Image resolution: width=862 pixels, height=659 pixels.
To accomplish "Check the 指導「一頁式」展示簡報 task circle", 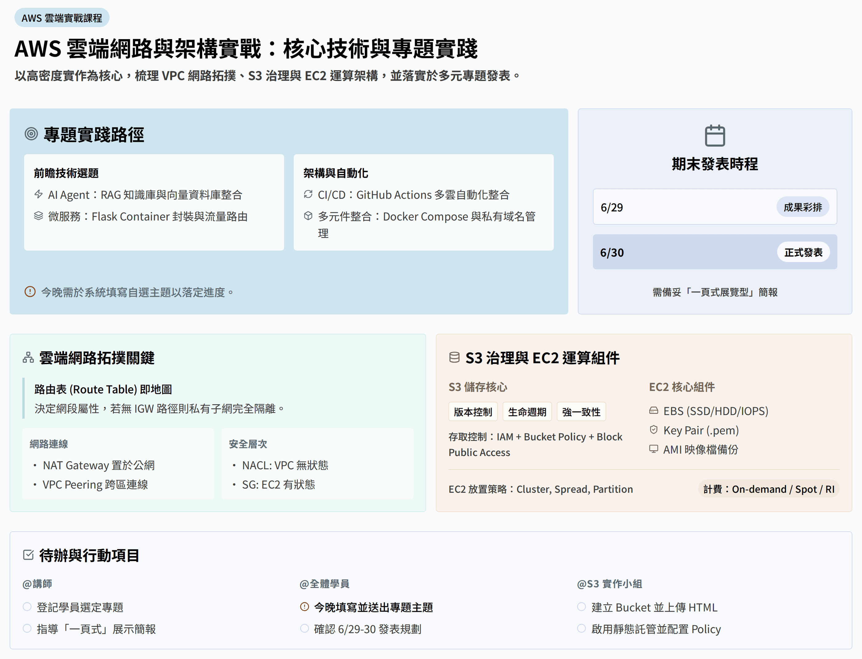I will [x=27, y=628].
